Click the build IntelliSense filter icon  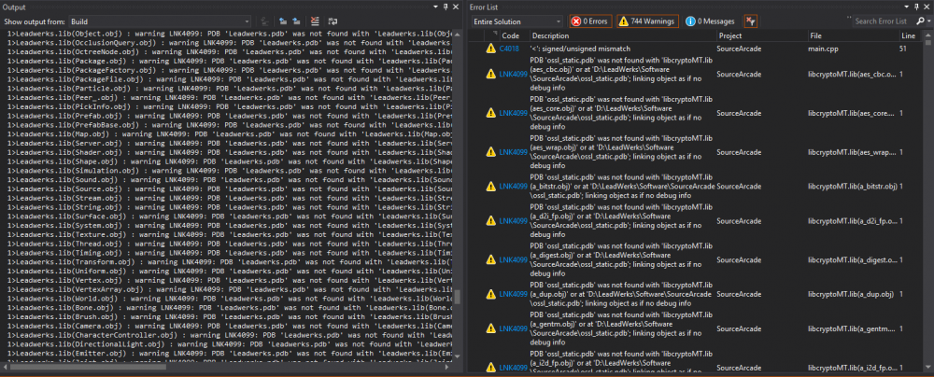tap(750, 21)
